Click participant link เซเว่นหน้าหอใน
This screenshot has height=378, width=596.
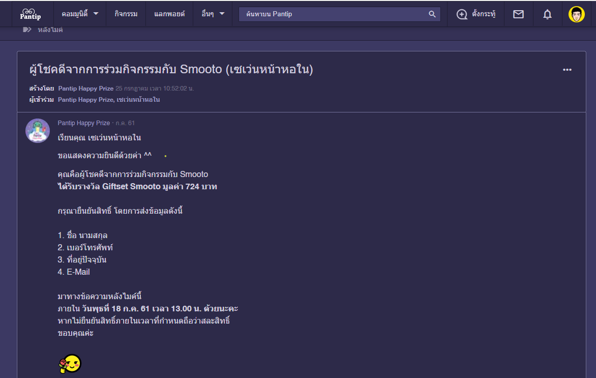138,100
